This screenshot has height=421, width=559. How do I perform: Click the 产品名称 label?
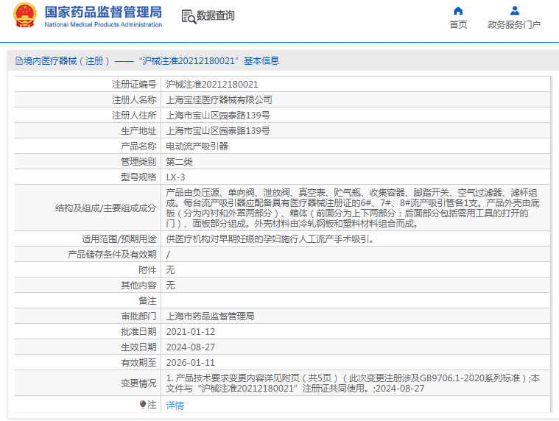point(138,146)
